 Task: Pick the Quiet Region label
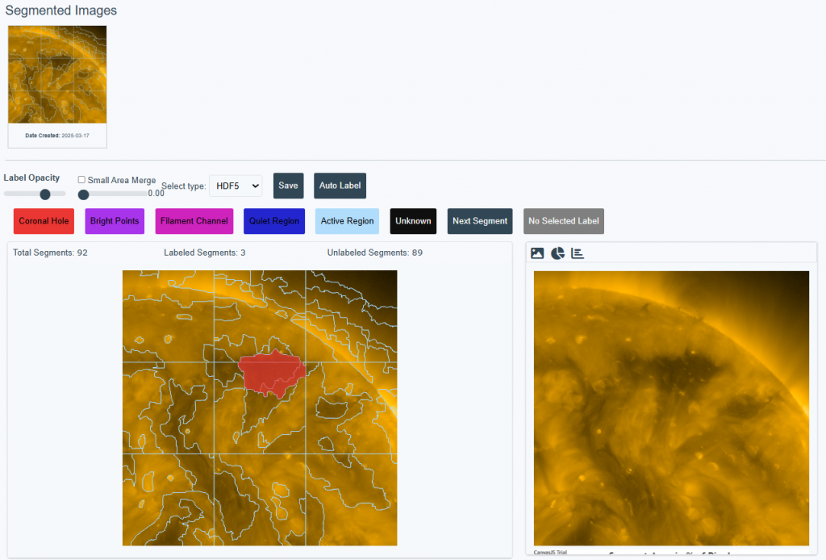274,221
